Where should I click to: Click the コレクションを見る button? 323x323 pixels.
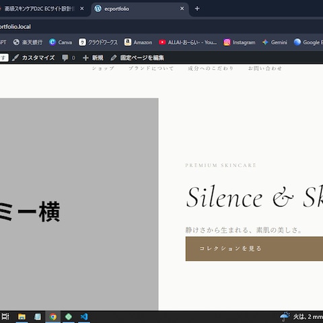coord(254,248)
